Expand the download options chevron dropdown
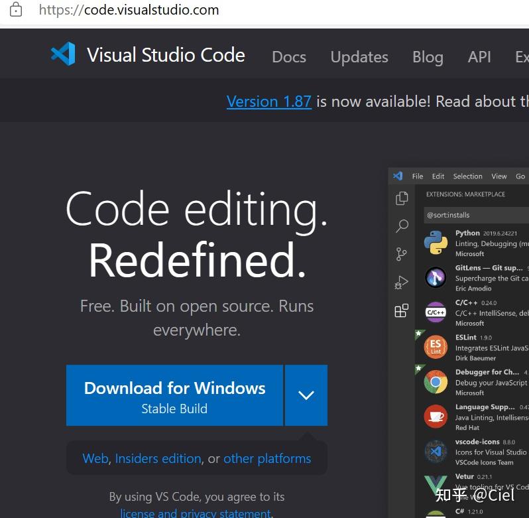This screenshot has height=518, width=529. click(x=306, y=395)
